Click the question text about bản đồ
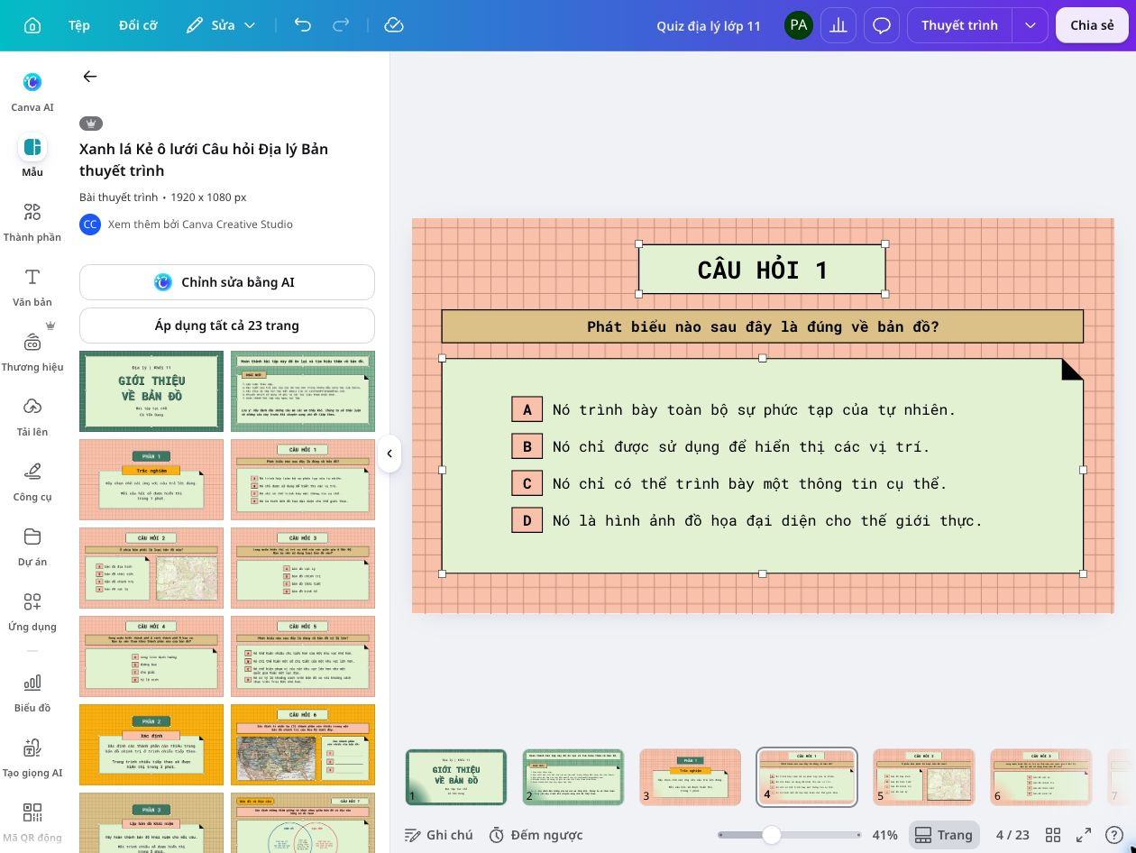Viewport: 1136px width, 853px height. pyautogui.click(x=763, y=326)
